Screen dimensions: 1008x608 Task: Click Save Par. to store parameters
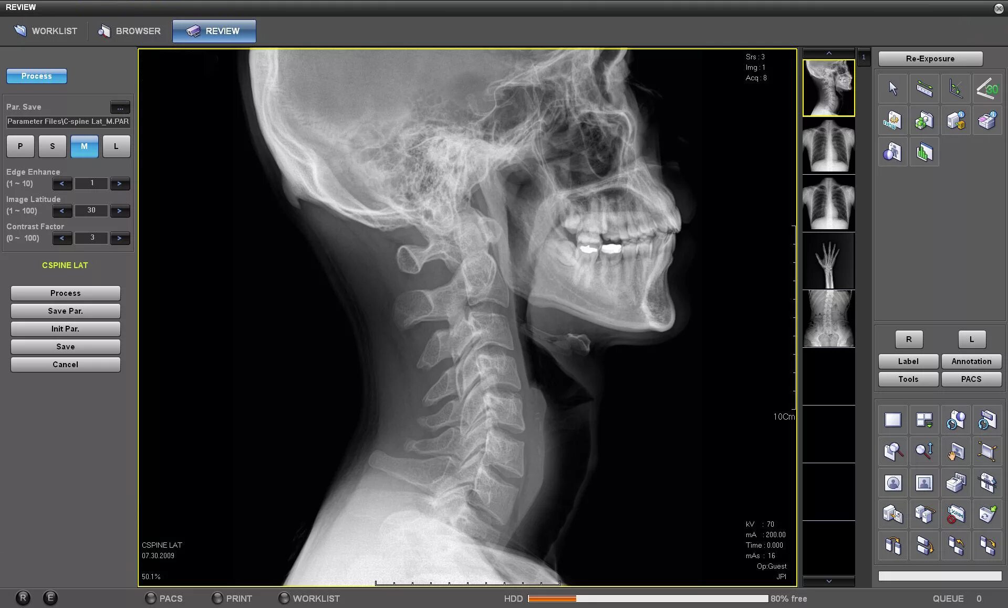pos(65,311)
